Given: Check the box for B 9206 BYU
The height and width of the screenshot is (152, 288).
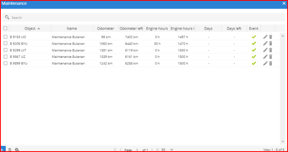Looking at the screenshot, I should pos(6,43).
